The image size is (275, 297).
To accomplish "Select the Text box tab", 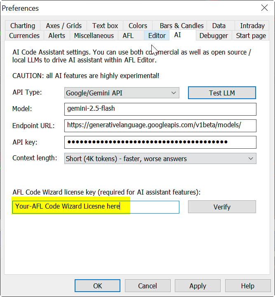I will 105,26.
